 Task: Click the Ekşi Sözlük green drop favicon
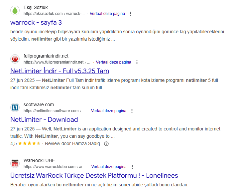coord(15,10)
